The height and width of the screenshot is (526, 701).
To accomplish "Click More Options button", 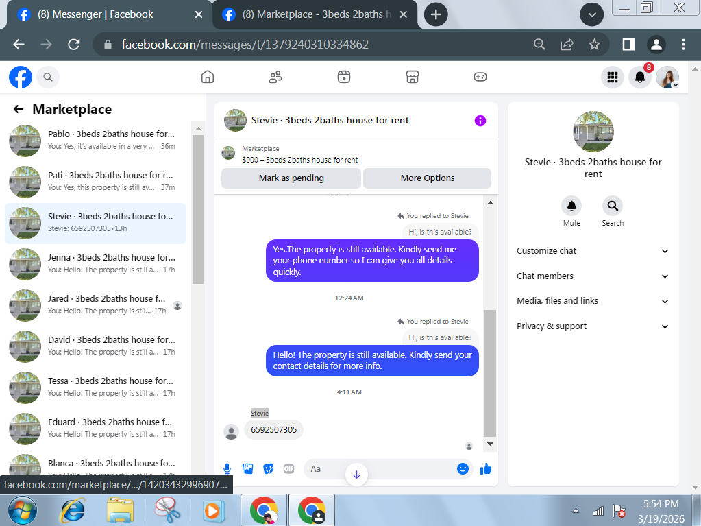I will [x=428, y=178].
